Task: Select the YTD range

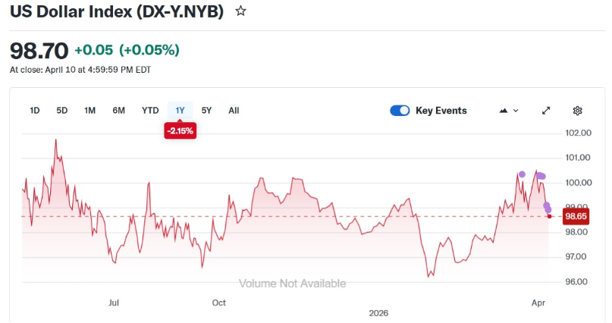Action: click(x=150, y=111)
